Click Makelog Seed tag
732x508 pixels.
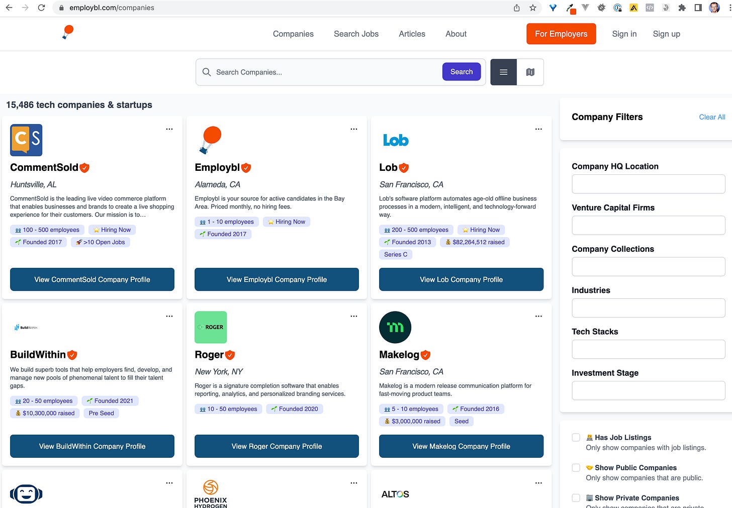[x=462, y=421]
